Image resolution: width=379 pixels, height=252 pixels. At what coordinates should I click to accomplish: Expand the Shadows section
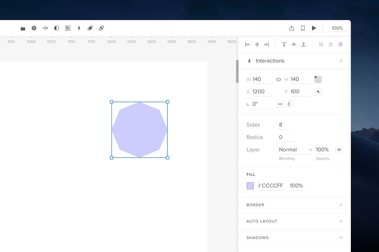[341, 237]
